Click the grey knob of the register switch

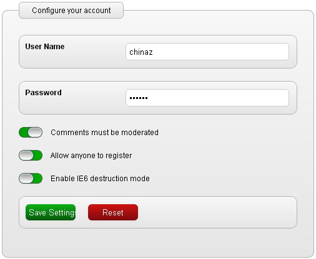26,156
